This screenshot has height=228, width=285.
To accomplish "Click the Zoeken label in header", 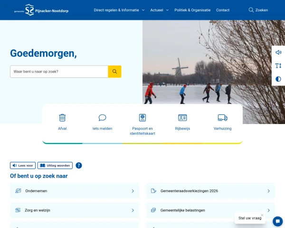I will (262, 10).
